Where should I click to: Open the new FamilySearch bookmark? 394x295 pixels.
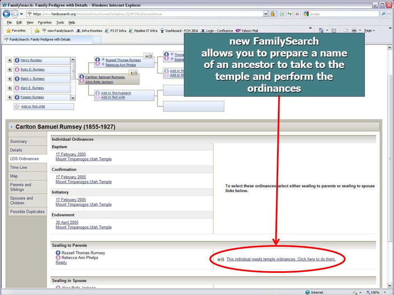(58, 31)
